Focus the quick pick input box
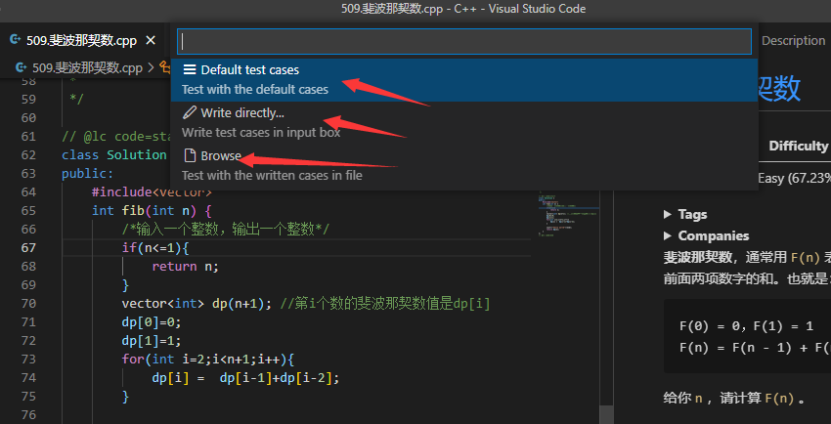This screenshot has width=831, height=424. click(464, 41)
